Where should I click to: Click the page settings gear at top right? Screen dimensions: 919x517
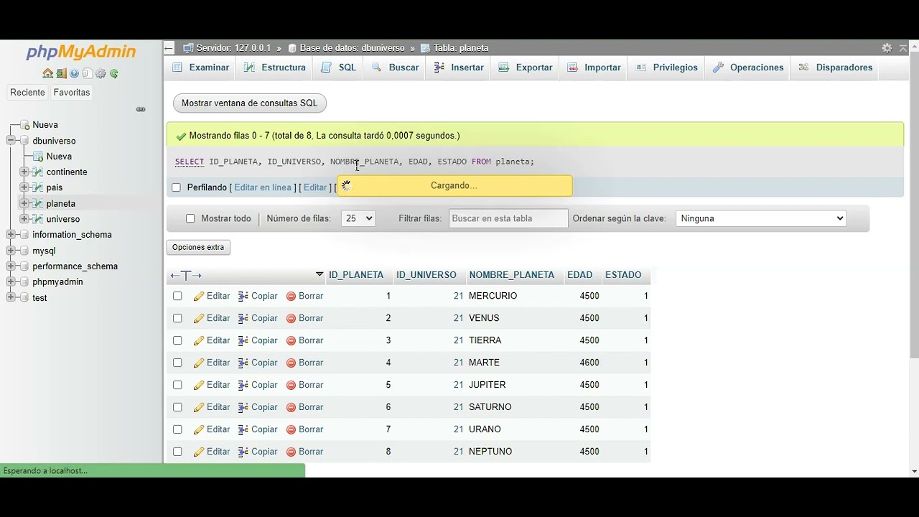coord(887,48)
